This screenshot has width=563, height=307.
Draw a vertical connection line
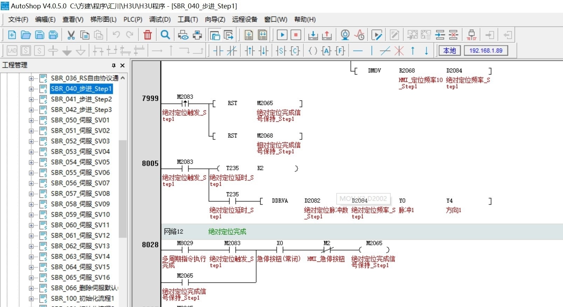(372, 51)
